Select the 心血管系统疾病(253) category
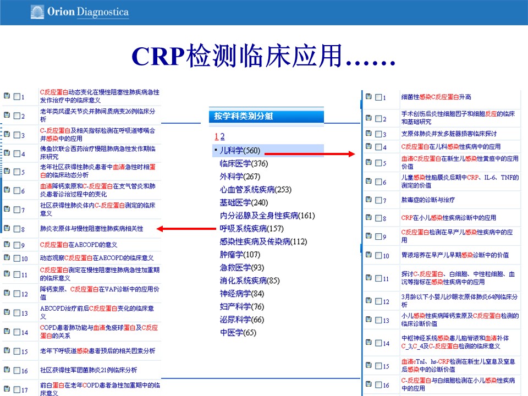Viewport: 528px width, 396px height. (255, 189)
